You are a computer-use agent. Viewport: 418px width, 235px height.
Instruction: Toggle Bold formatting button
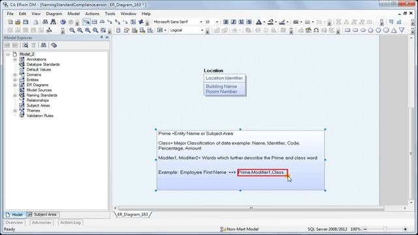pos(225,22)
